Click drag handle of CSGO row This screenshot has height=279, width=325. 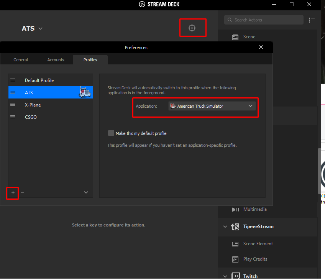click(13, 117)
